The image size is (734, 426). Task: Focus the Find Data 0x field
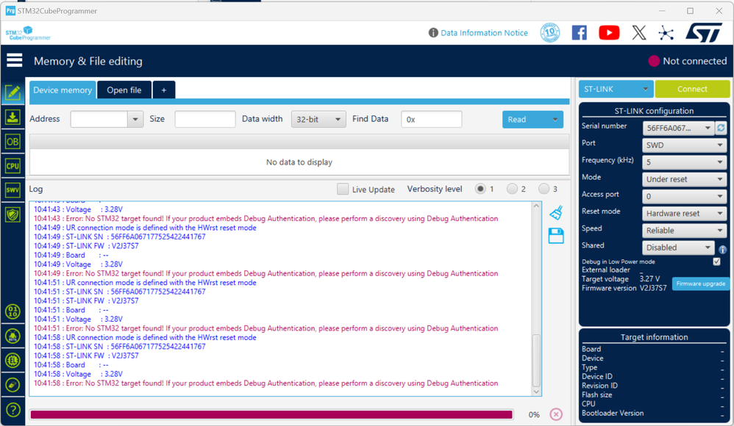(x=431, y=119)
